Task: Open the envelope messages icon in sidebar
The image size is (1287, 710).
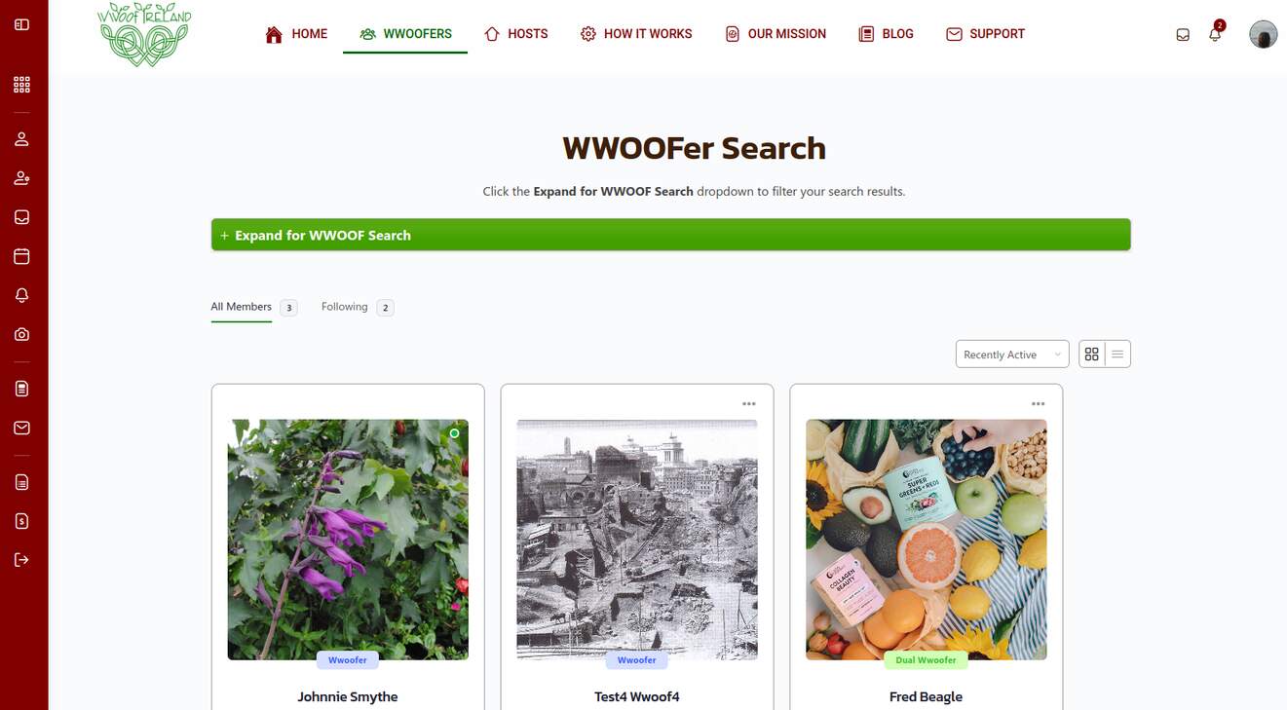Action: click(x=21, y=428)
